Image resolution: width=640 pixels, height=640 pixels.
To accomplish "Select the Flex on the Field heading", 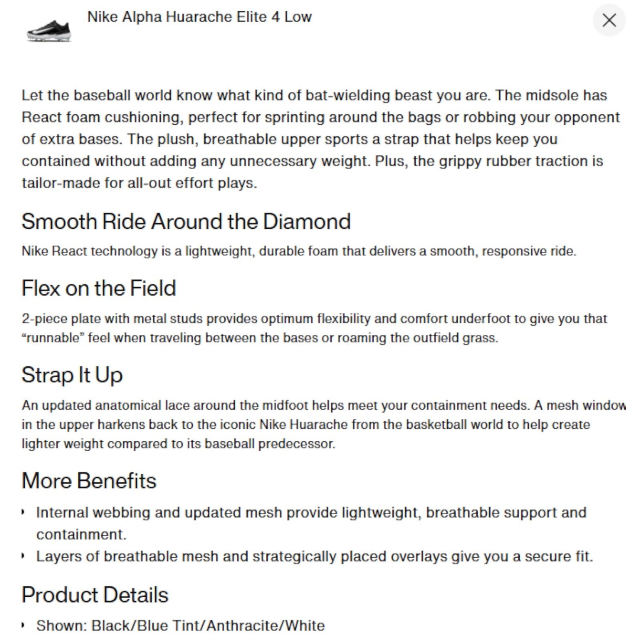I will click(99, 288).
